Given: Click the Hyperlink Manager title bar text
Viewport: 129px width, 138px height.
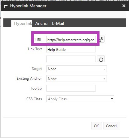Looking at the screenshot, I should click(x=28, y=6).
